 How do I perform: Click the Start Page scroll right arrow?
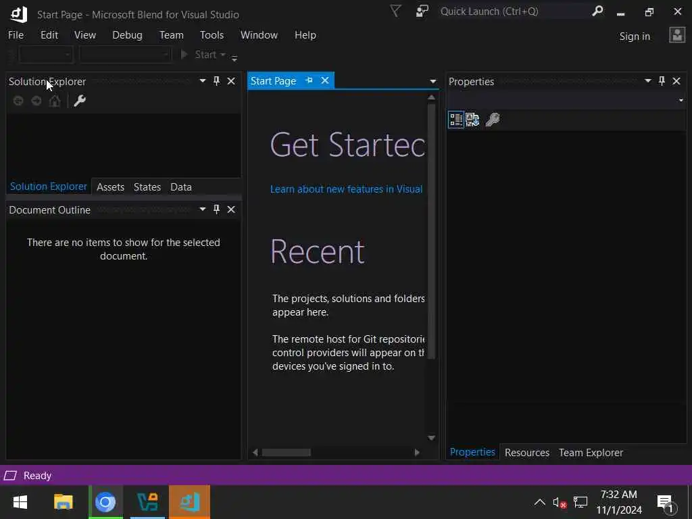417,452
